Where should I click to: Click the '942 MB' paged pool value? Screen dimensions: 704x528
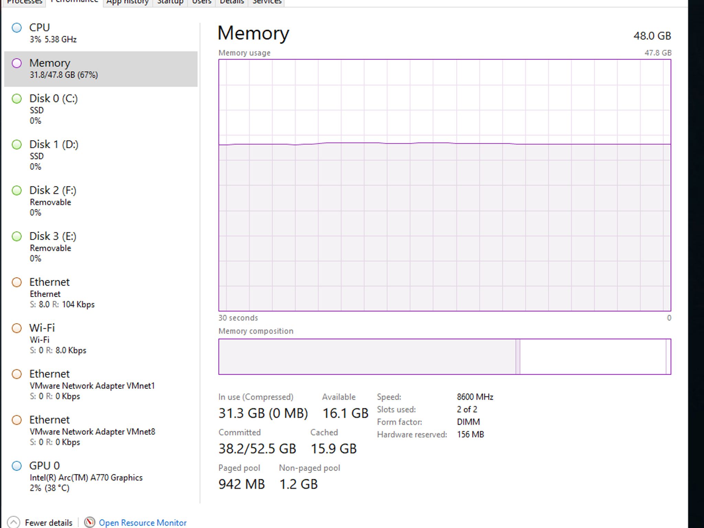point(242,484)
